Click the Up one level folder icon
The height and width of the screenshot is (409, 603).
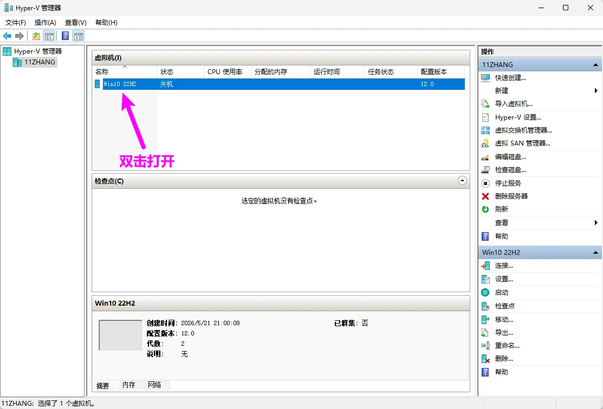tap(36, 36)
